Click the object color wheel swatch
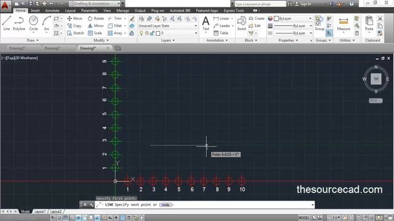The image size is (394, 221). 270,18
